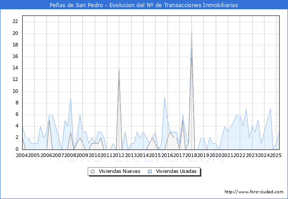Click the x-axis year label 2016
The width and height of the screenshot is (288, 199).
coord(167,155)
